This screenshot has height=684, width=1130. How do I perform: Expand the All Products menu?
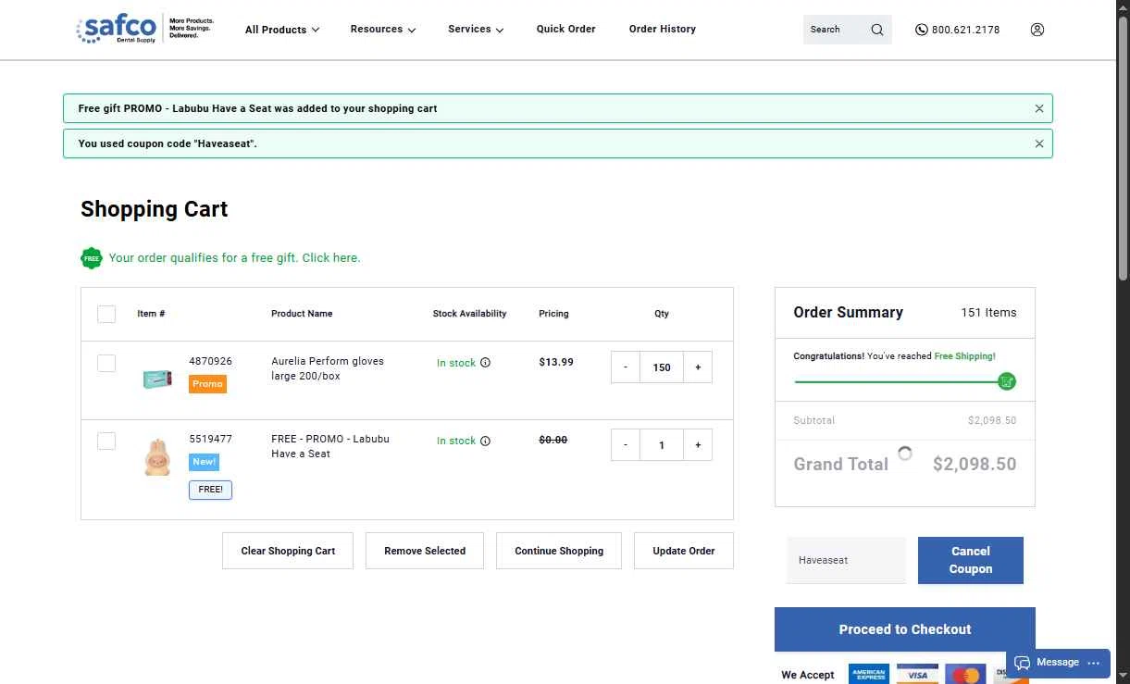pyautogui.click(x=282, y=30)
